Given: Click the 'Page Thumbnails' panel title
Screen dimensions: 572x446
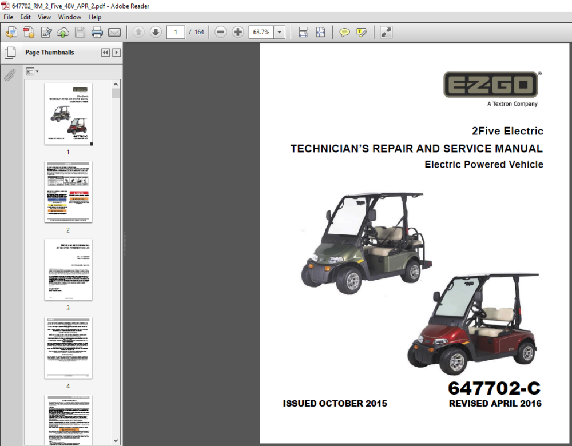Looking at the screenshot, I should [50, 53].
